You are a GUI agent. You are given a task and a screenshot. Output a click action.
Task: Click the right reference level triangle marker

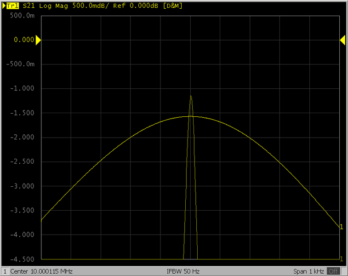pos(342,40)
